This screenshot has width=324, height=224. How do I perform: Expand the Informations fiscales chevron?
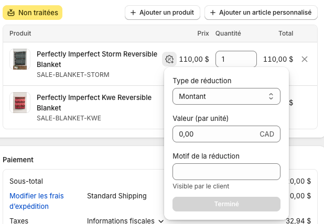point(161,221)
